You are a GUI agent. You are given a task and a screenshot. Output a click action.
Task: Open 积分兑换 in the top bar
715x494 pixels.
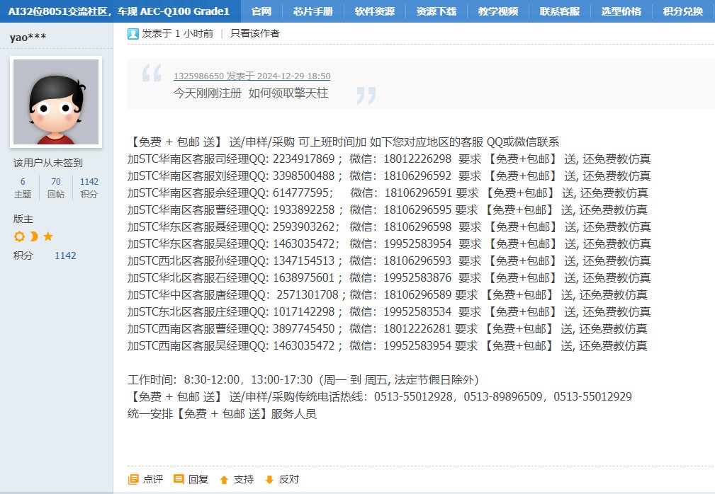[x=682, y=11]
